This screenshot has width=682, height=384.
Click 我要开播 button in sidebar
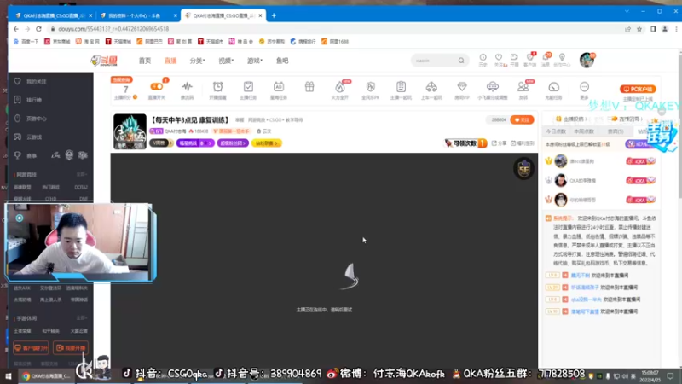pos(71,348)
